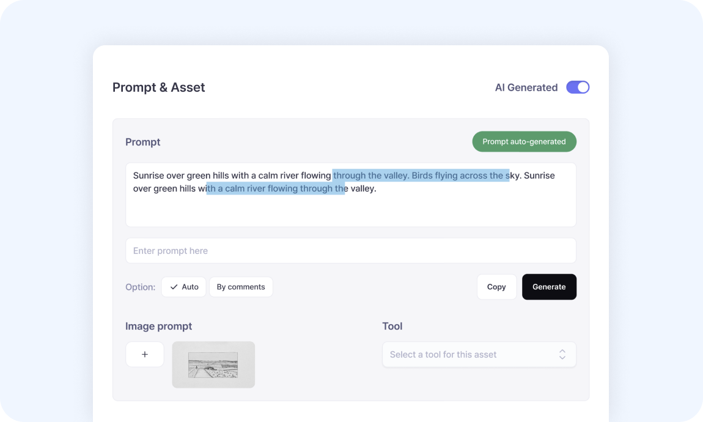Hit the black Generate button
Screen dimensions: 703x422
click(548, 287)
